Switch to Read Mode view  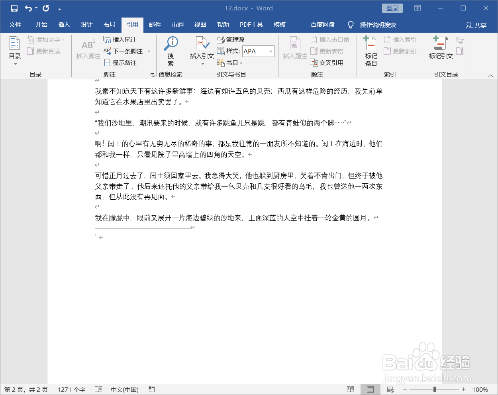[x=351, y=389]
